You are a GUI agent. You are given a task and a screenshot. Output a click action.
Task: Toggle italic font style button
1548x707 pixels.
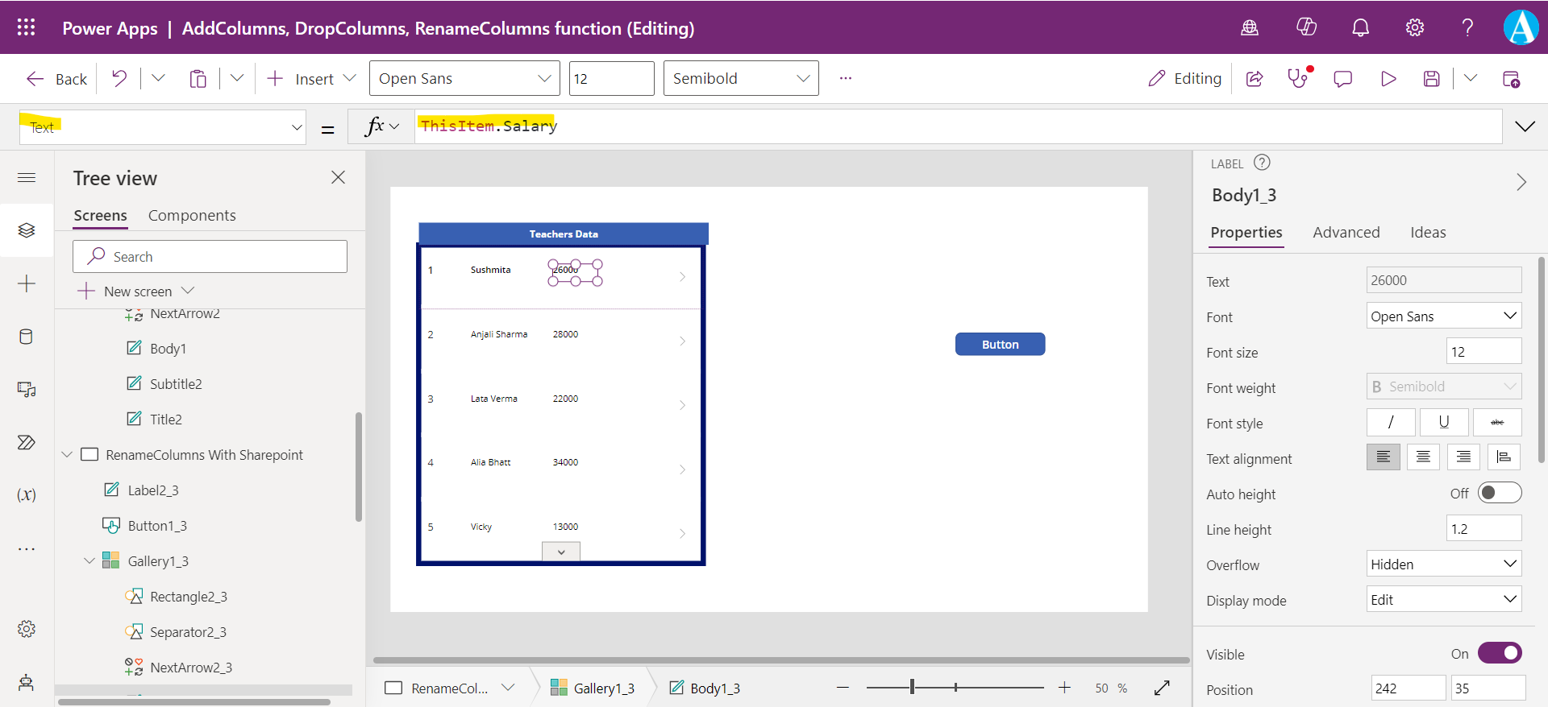point(1390,422)
